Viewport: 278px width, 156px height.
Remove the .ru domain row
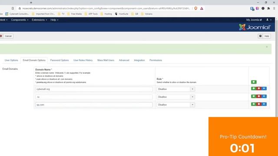(x=259, y=96)
